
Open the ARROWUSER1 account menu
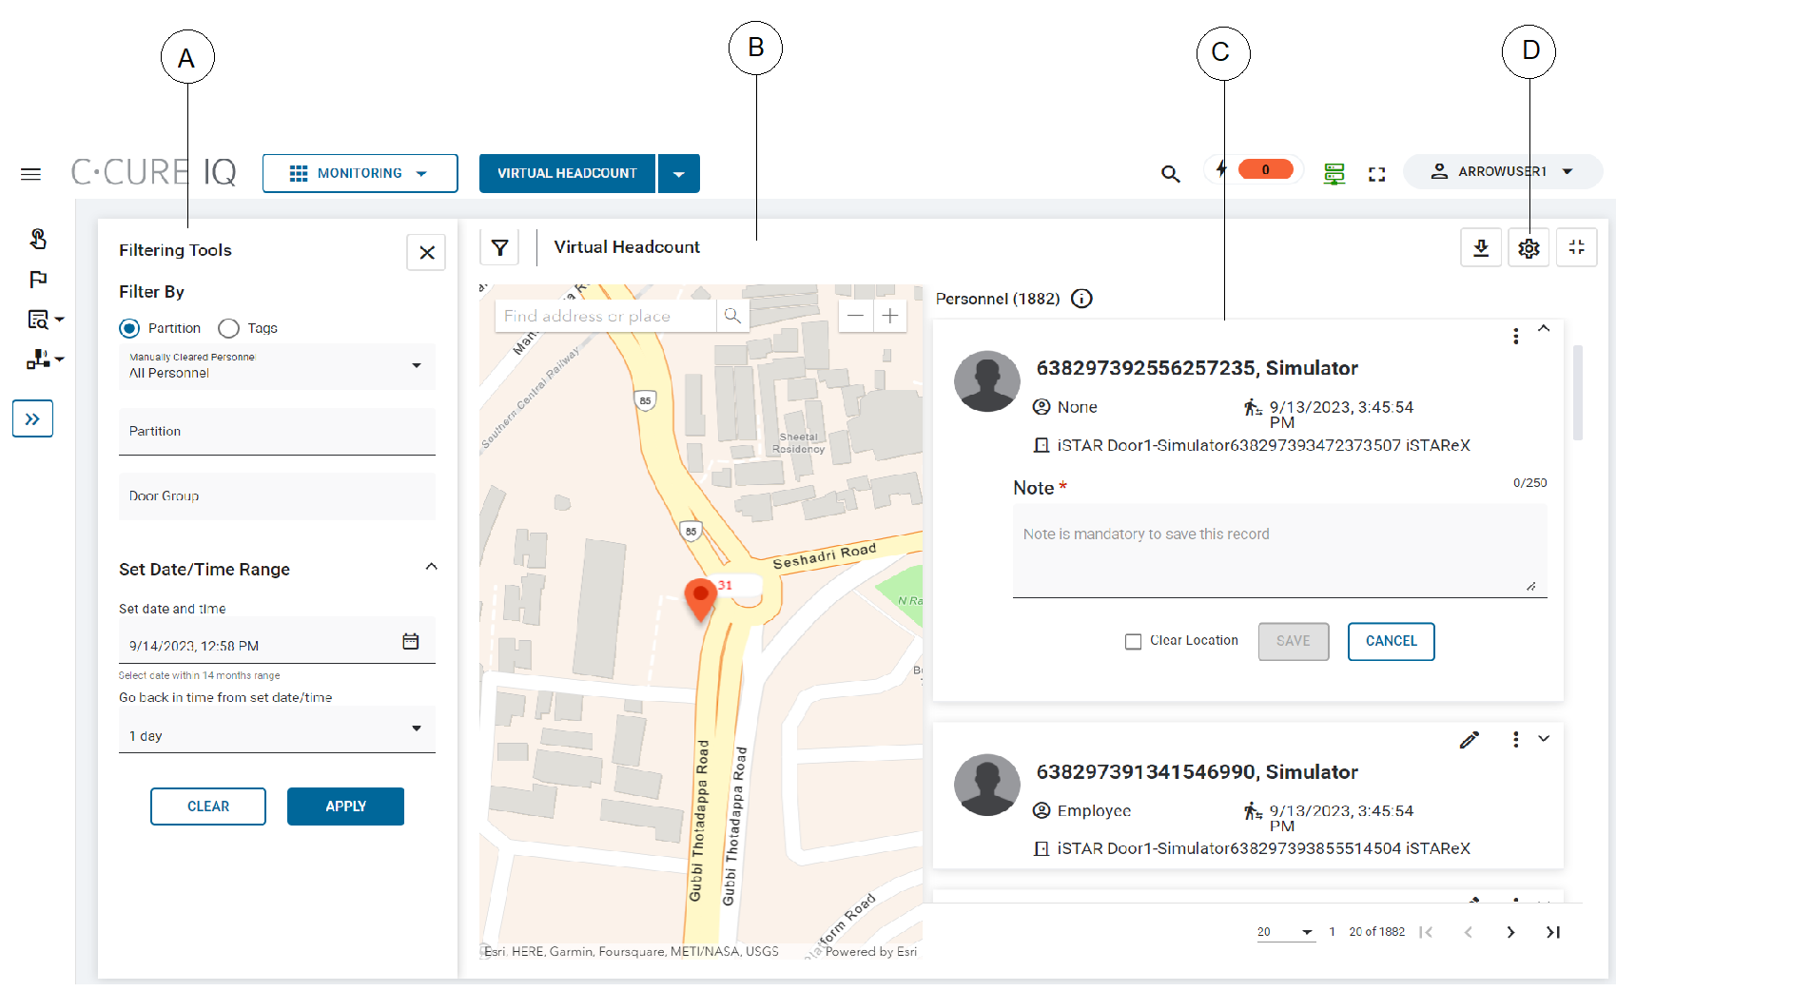point(1502,171)
